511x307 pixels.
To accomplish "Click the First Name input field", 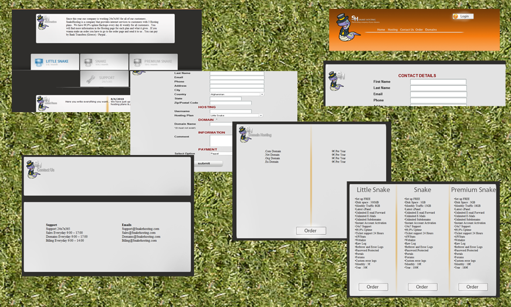I will [x=438, y=82].
